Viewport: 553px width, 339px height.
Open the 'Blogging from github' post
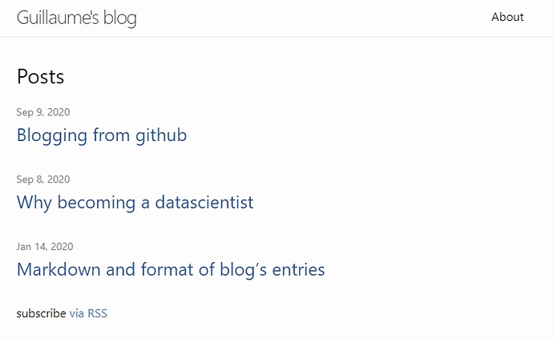[102, 135]
